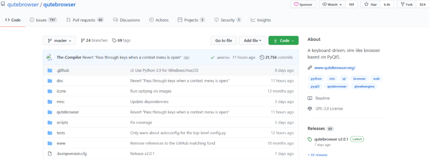
Task: Open commit 'Only warn about autoconfig' message
Action: click(178, 133)
